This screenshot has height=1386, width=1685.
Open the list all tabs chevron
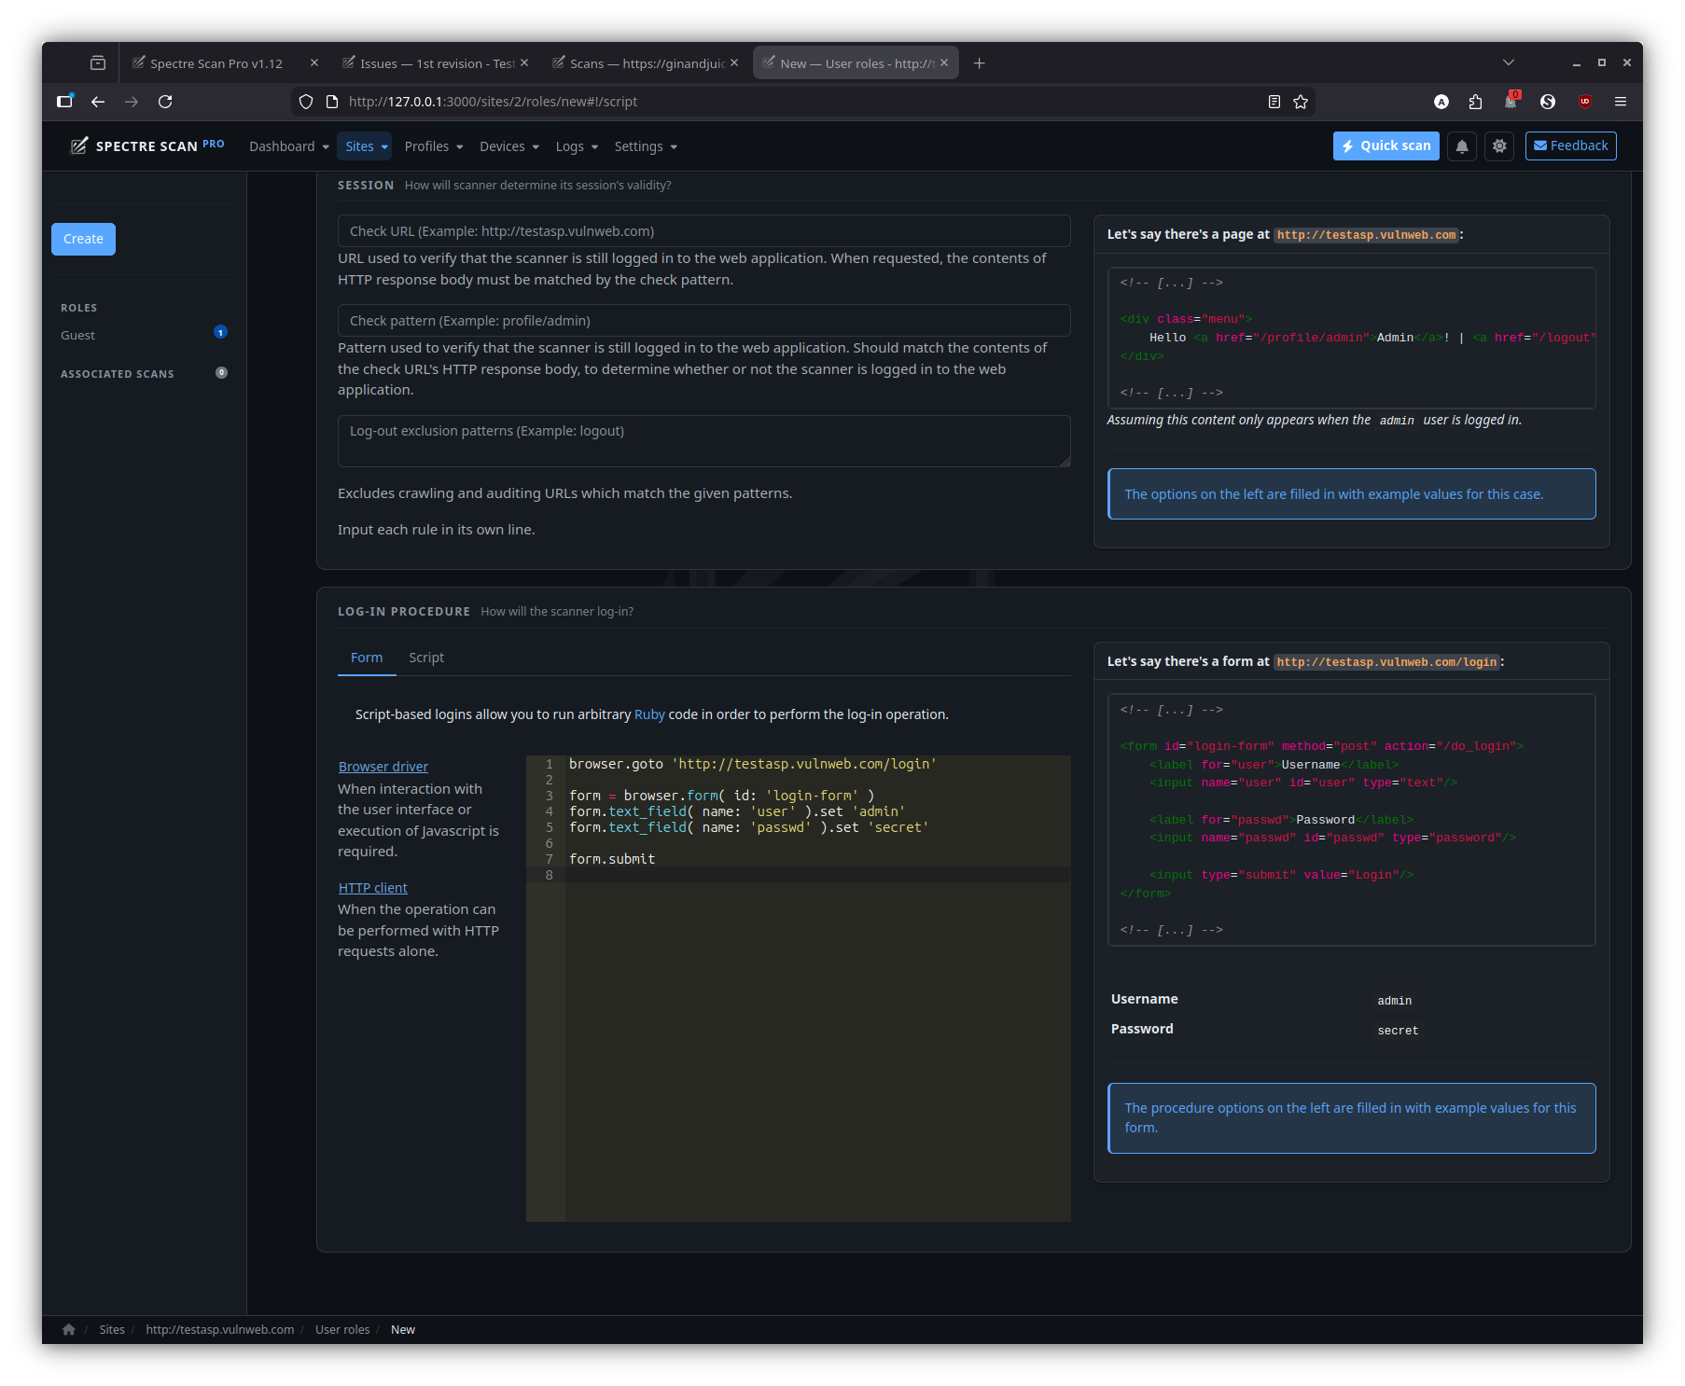1509,62
